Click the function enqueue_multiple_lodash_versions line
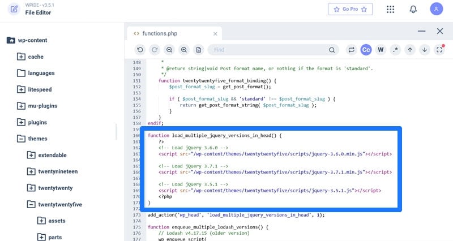Viewport: 453px width, 241px height. [x=208, y=227]
